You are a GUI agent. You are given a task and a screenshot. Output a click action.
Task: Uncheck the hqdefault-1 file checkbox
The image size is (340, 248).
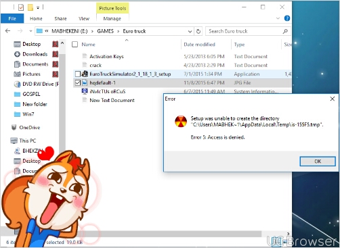tap(78, 82)
